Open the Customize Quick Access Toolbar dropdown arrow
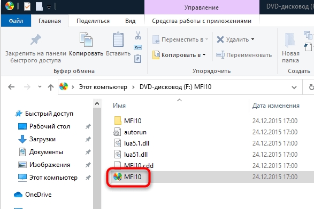314x209 pixels. [x=49, y=7]
